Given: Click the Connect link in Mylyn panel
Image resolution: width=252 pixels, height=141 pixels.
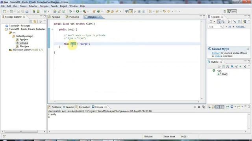Looking at the screenshot, I should [x=216, y=53].
